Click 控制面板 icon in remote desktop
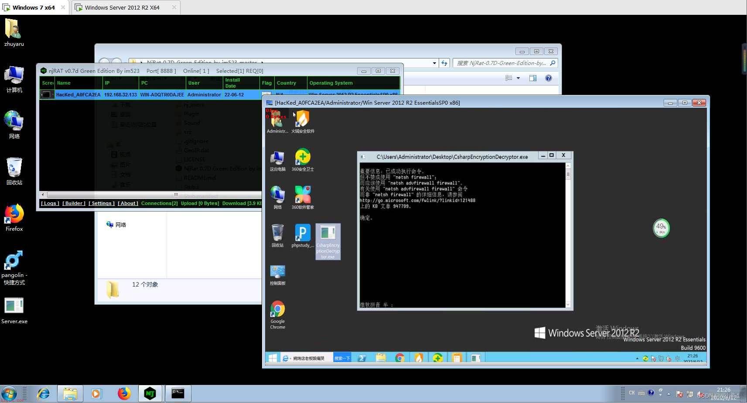 [277, 275]
